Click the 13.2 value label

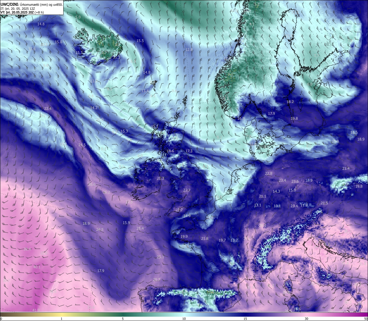pyautogui.click(x=234, y=240)
